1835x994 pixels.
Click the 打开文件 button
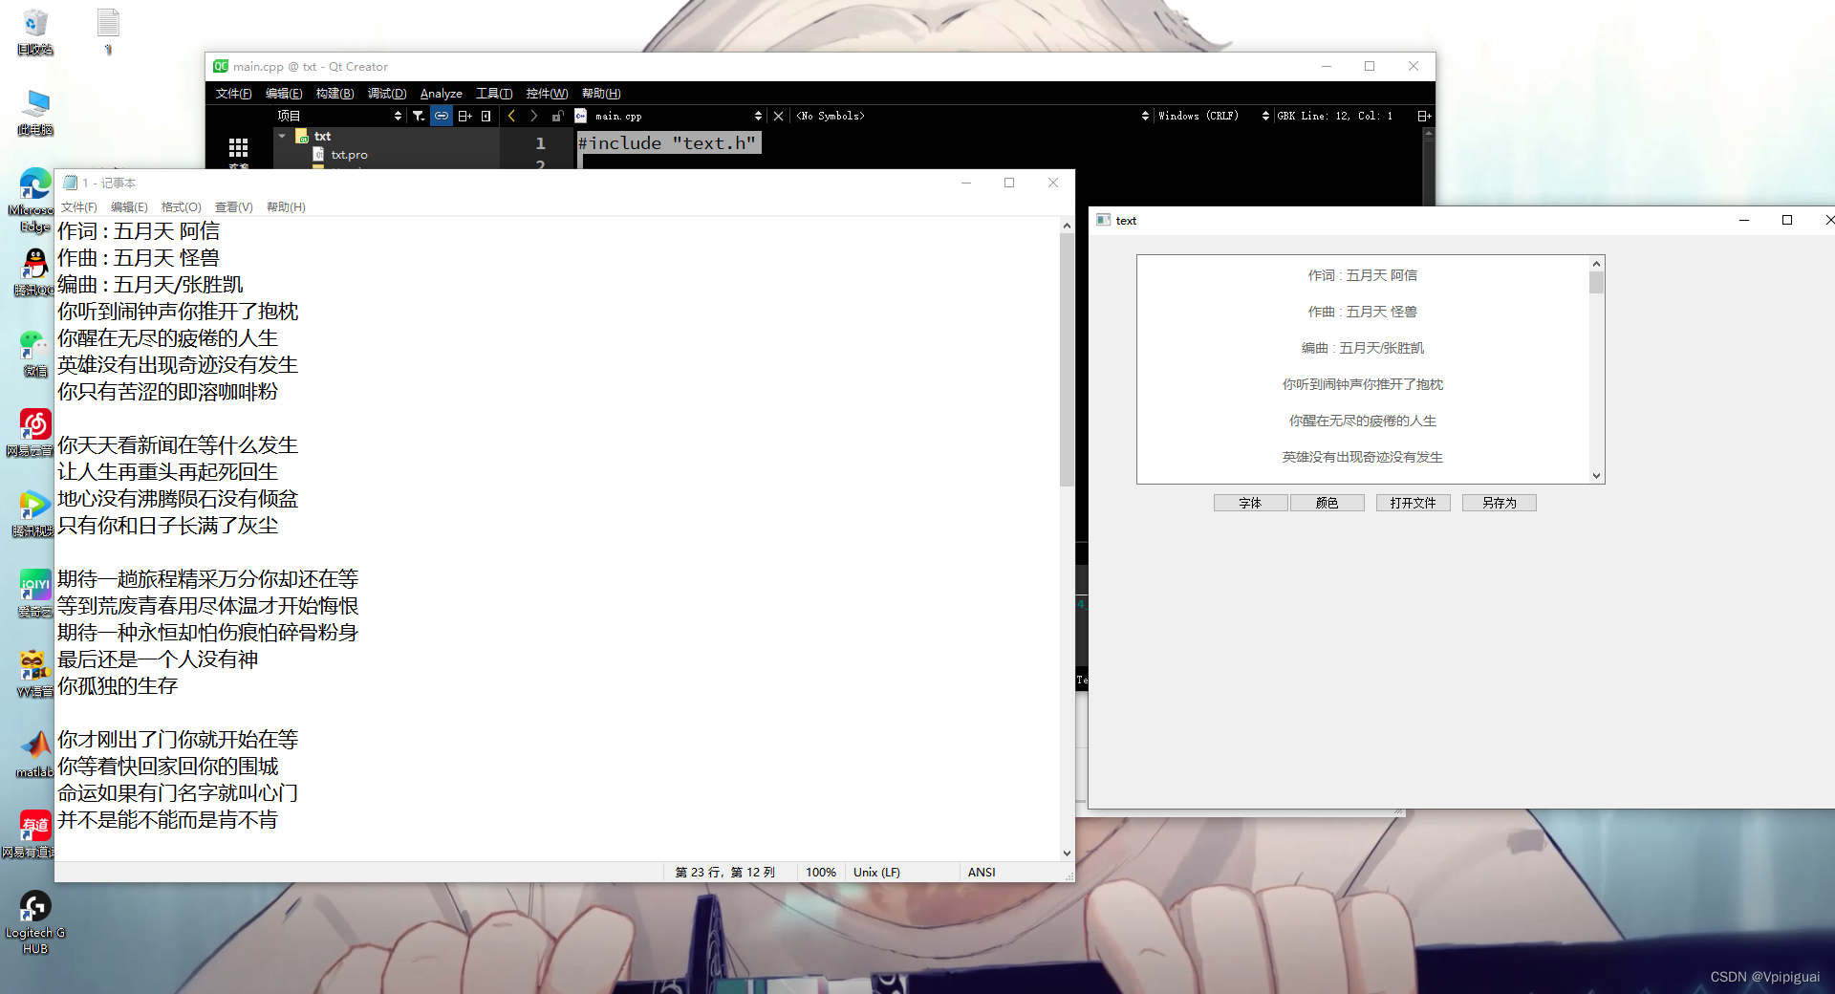1413,503
